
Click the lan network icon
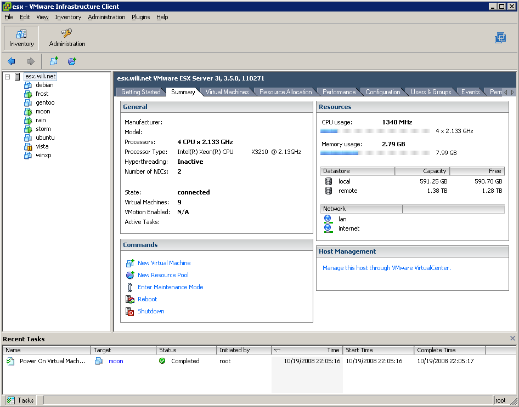[328, 219]
